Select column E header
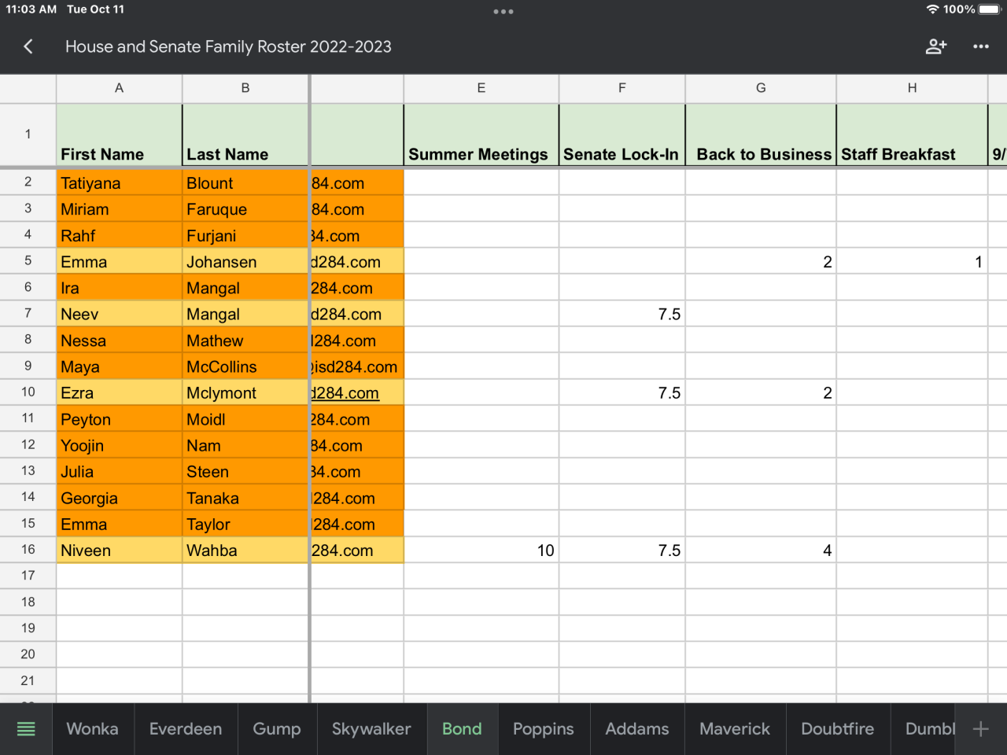The height and width of the screenshot is (755, 1007). [x=481, y=88]
